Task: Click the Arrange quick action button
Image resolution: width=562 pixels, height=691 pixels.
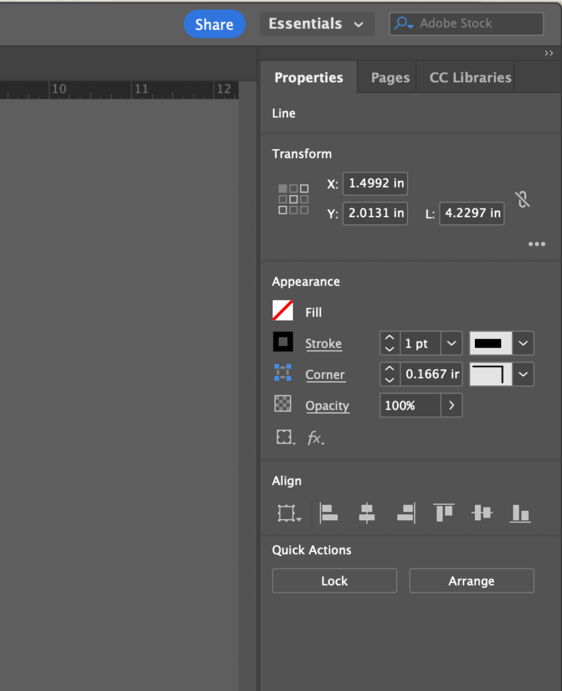Action: (x=471, y=580)
